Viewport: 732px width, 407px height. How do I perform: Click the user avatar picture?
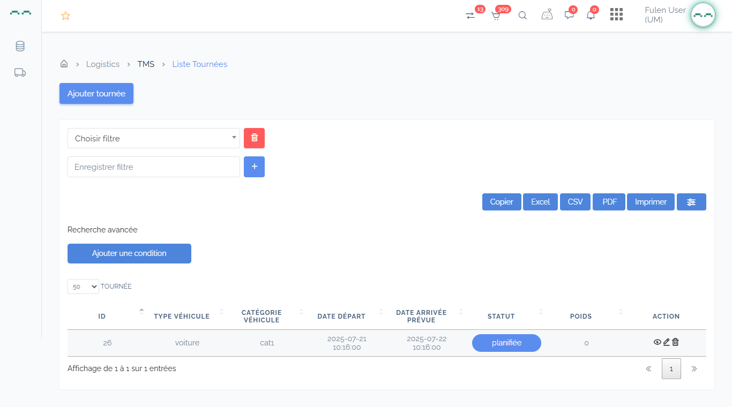[703, 15]
